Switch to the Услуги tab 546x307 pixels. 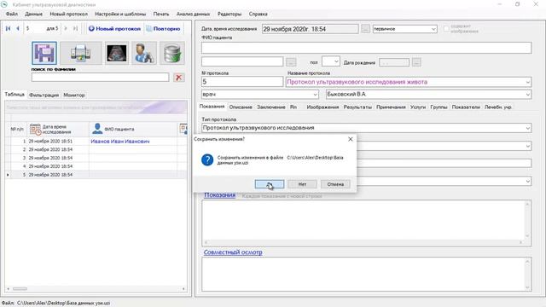pyautogui.click(x=418, y=107)
